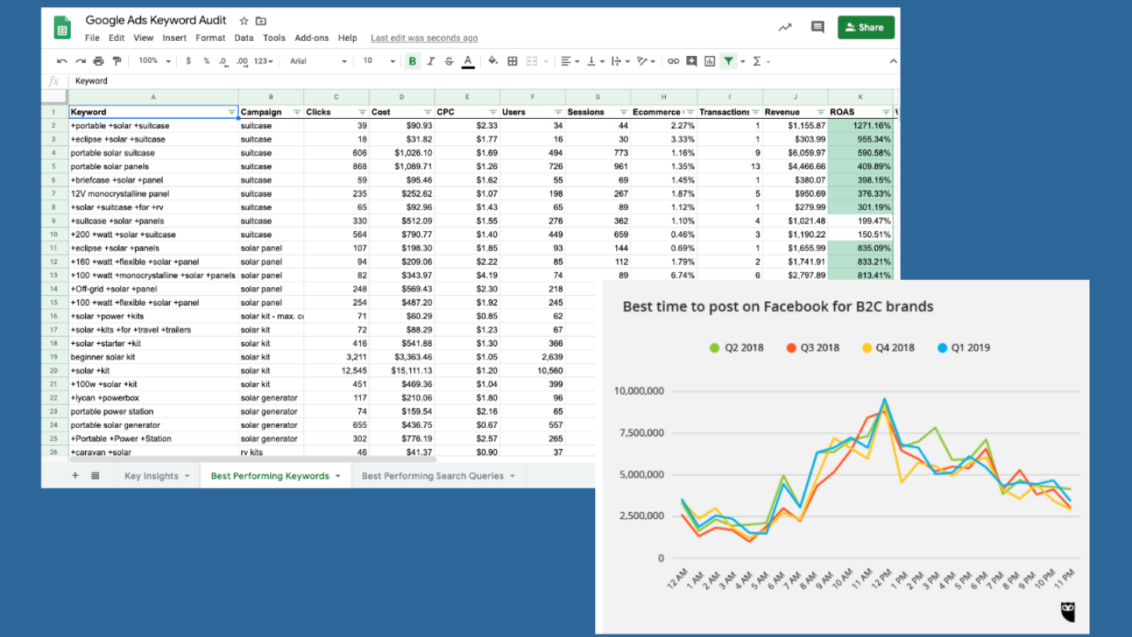Activate the paint format roller icon
Viewport: 1132px width, 637px height.
pyautogui.click(x=117, y=61)
